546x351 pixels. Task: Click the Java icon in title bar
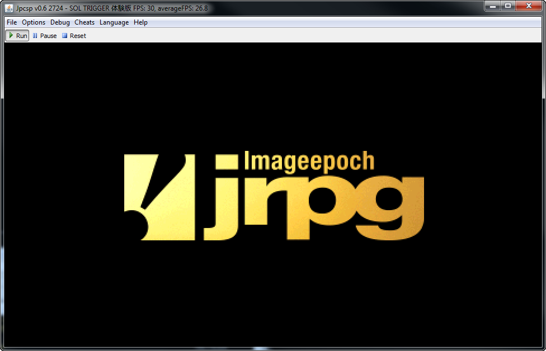tap(9, 8)
